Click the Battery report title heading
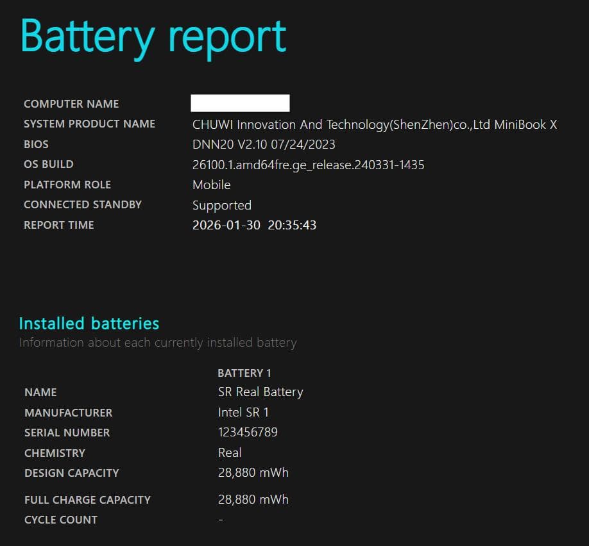Screen dimensions: 589x546 [x=153, y=38]
